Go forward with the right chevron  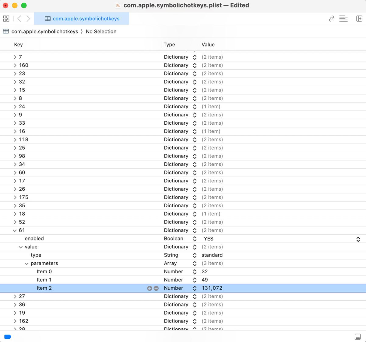[28, 19]
